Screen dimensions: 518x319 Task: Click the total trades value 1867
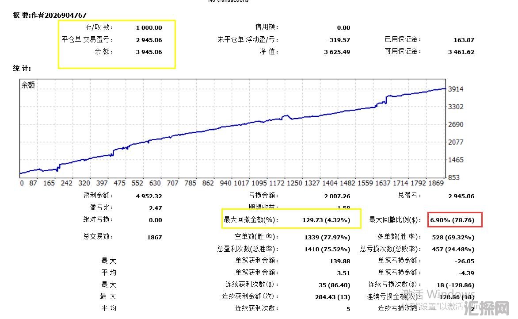pyautogui.click(x=154, y=237)
